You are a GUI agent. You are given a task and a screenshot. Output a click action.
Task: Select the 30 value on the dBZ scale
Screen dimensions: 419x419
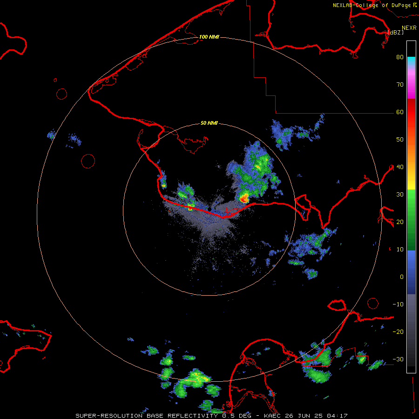click(400, 195)
